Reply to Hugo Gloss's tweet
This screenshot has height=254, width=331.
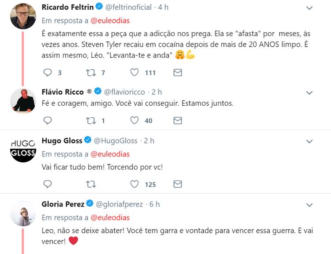pos(48,184)
